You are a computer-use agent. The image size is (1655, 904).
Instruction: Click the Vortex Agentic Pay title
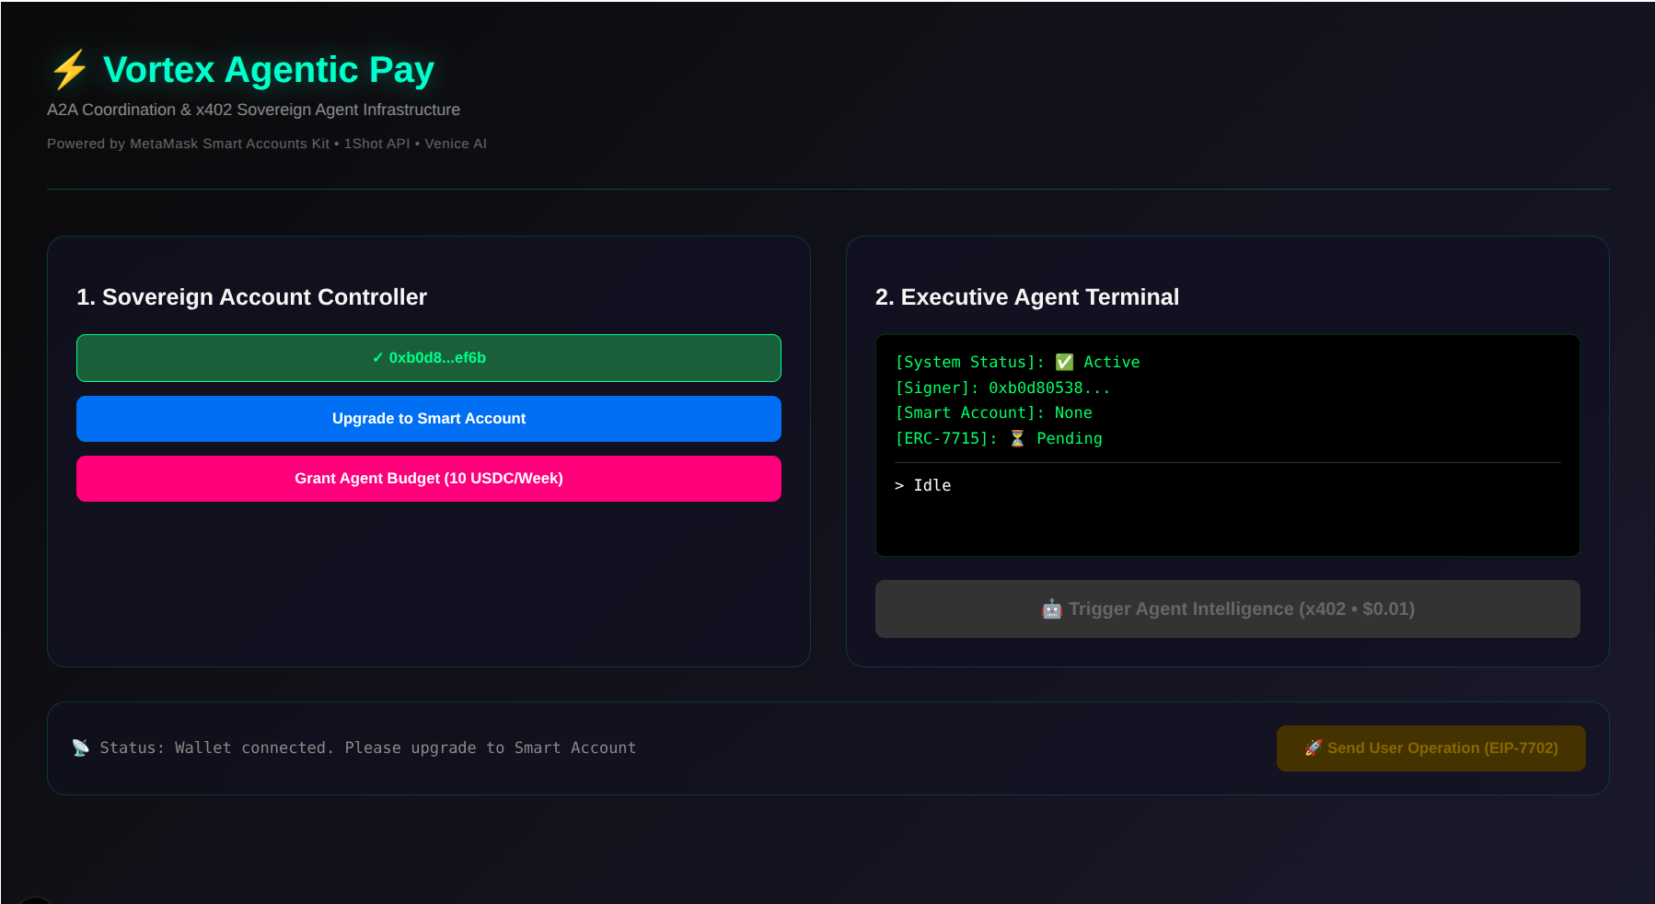pos(268,70)
